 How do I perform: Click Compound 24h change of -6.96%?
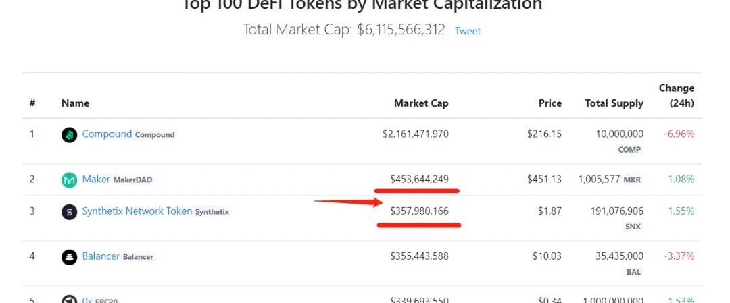point(679,134)
